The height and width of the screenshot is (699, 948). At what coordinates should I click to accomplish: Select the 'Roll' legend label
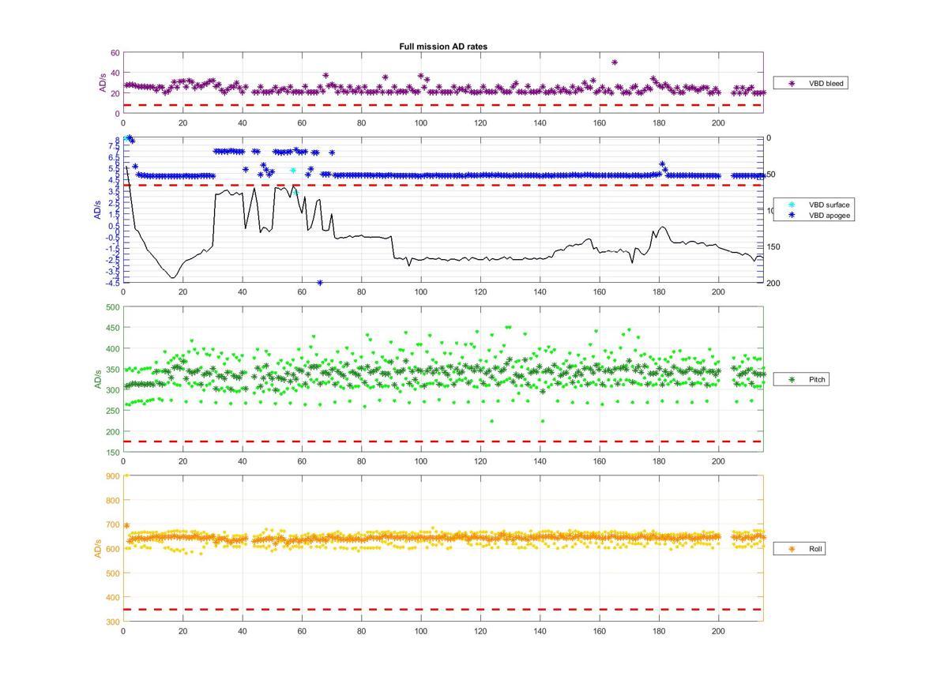[815, 548]
